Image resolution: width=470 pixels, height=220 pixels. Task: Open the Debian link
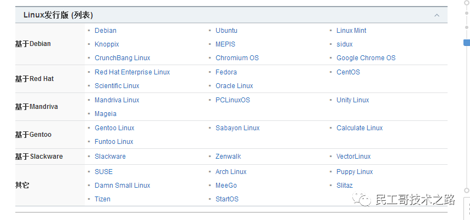[x=106, y=31]
